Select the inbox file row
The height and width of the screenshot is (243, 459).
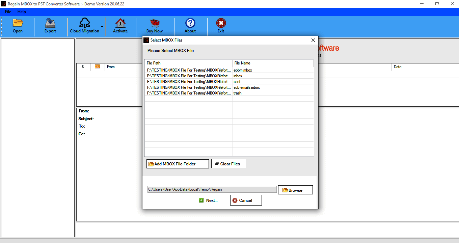(x=229, y=76)
